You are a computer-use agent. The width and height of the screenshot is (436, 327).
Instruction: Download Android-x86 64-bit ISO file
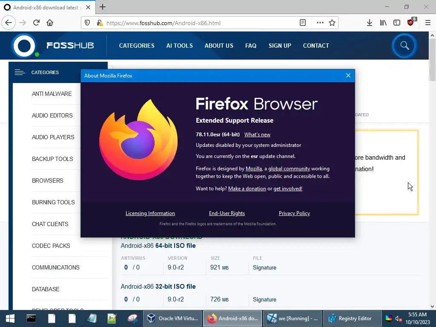click(158, 246)
